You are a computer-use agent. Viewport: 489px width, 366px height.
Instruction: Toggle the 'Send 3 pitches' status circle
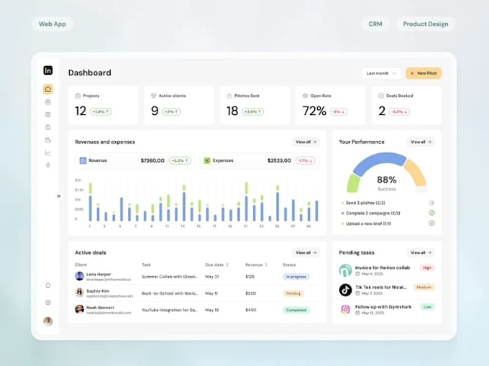pos(431,203)
